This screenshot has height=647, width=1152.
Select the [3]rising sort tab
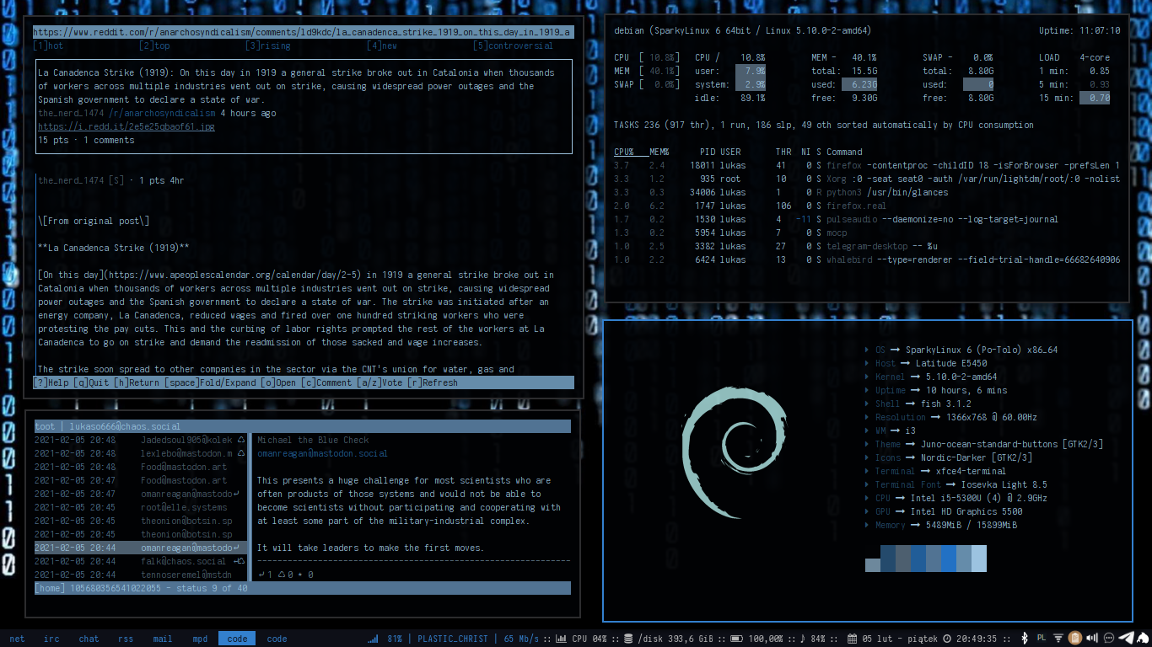[x=268, y=45]
